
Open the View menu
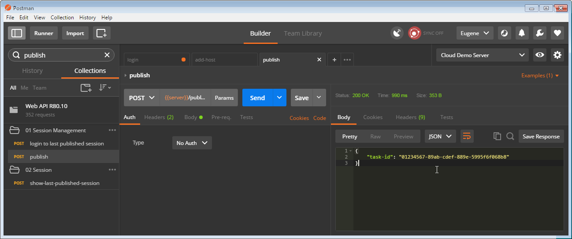[40, 18]
